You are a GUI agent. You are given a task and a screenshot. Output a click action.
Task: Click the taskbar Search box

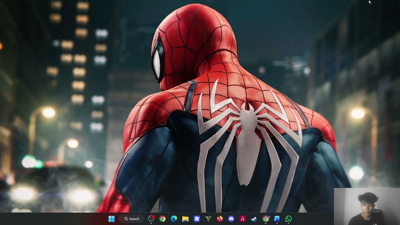point(132,219)
